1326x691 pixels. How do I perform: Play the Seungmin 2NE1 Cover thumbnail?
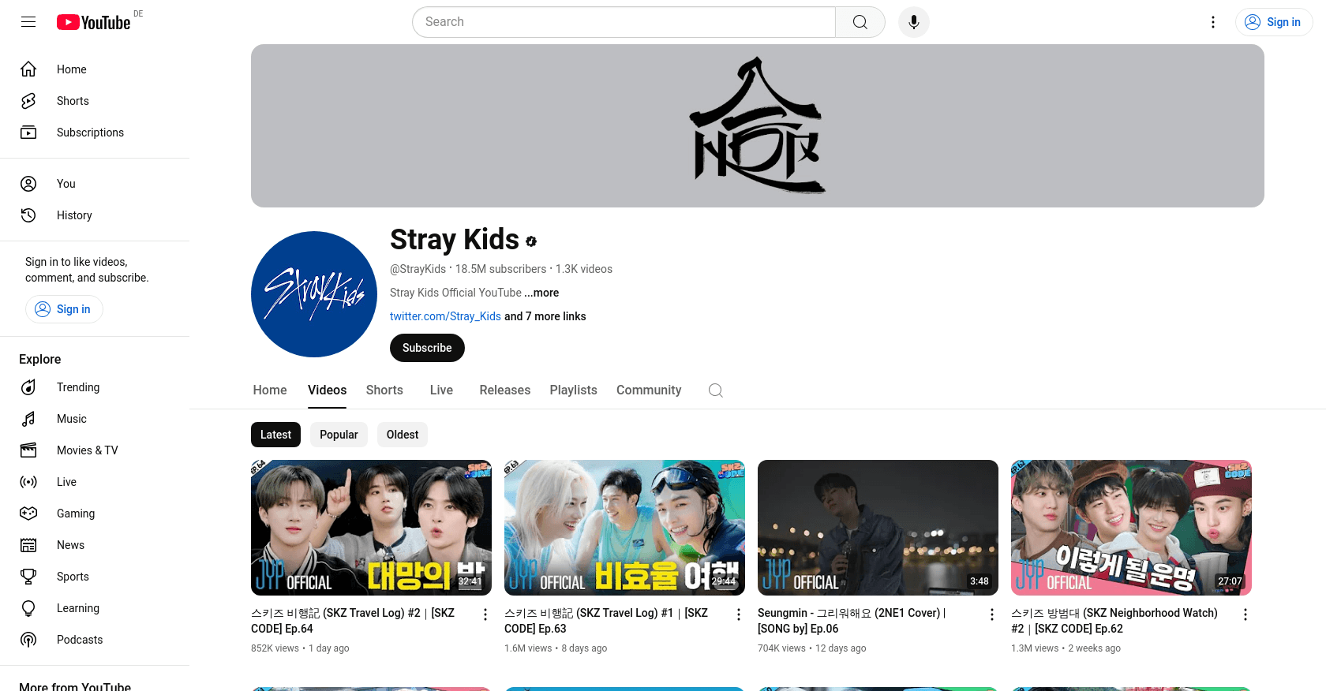point(878,527)
